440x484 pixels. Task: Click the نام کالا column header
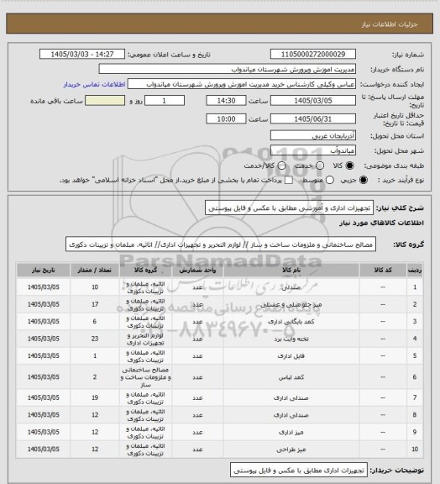(x=291, y=271)
